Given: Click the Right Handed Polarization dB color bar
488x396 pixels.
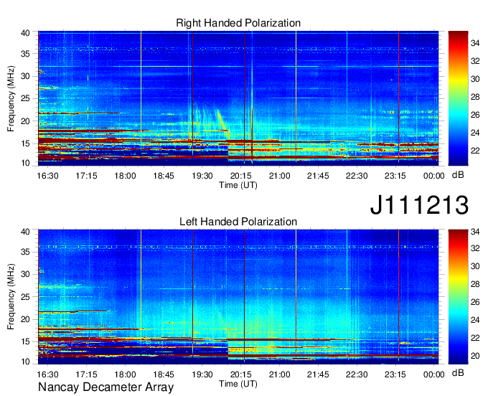Looking at the screenshot, I should [458, 98].
